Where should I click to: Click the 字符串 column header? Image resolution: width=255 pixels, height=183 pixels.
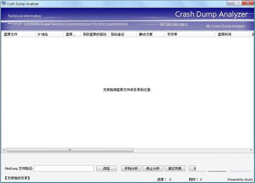190,35
